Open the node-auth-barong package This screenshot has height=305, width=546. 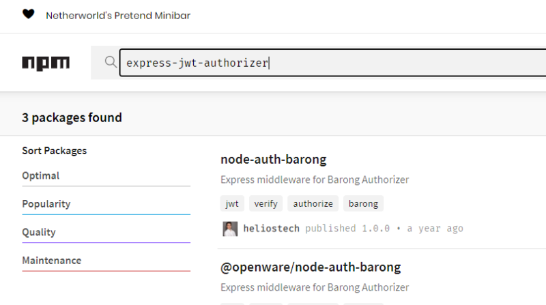[274, 160]
